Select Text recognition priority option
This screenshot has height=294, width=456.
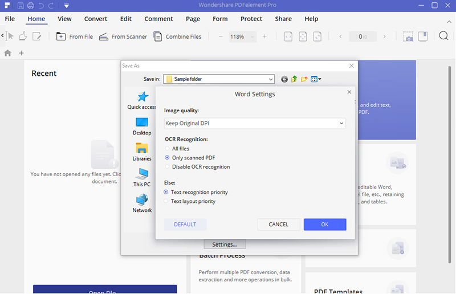click(196, 192)
